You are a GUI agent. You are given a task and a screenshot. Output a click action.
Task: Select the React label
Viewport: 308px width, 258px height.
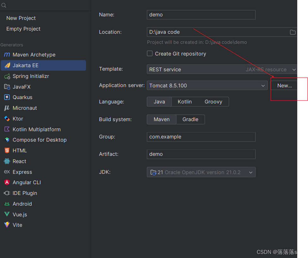click(x=19, y=161)
